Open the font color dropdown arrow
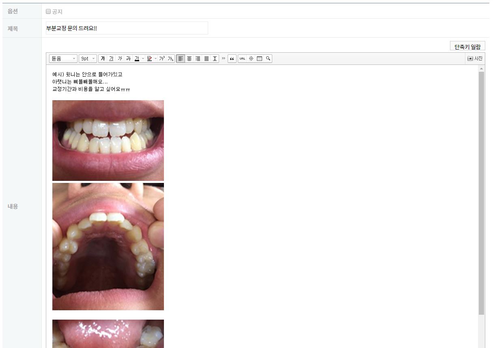Screen dimensions: 493x348 point(143,58)
